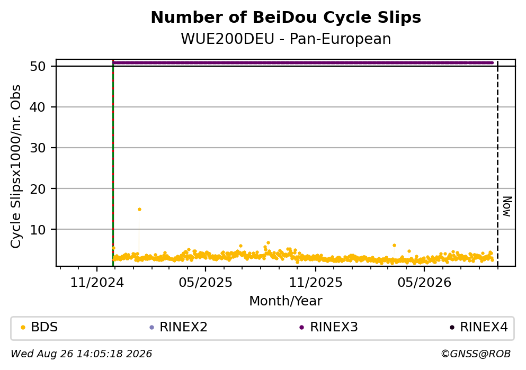Click the dark RINEX4 legend dot

coord(452,328)
